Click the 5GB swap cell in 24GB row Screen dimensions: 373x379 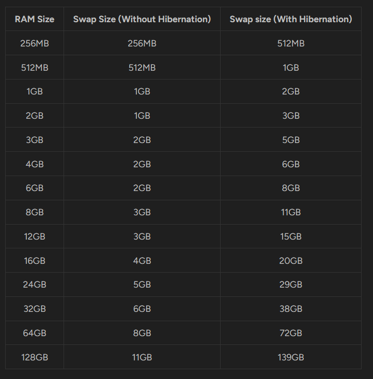142,285
